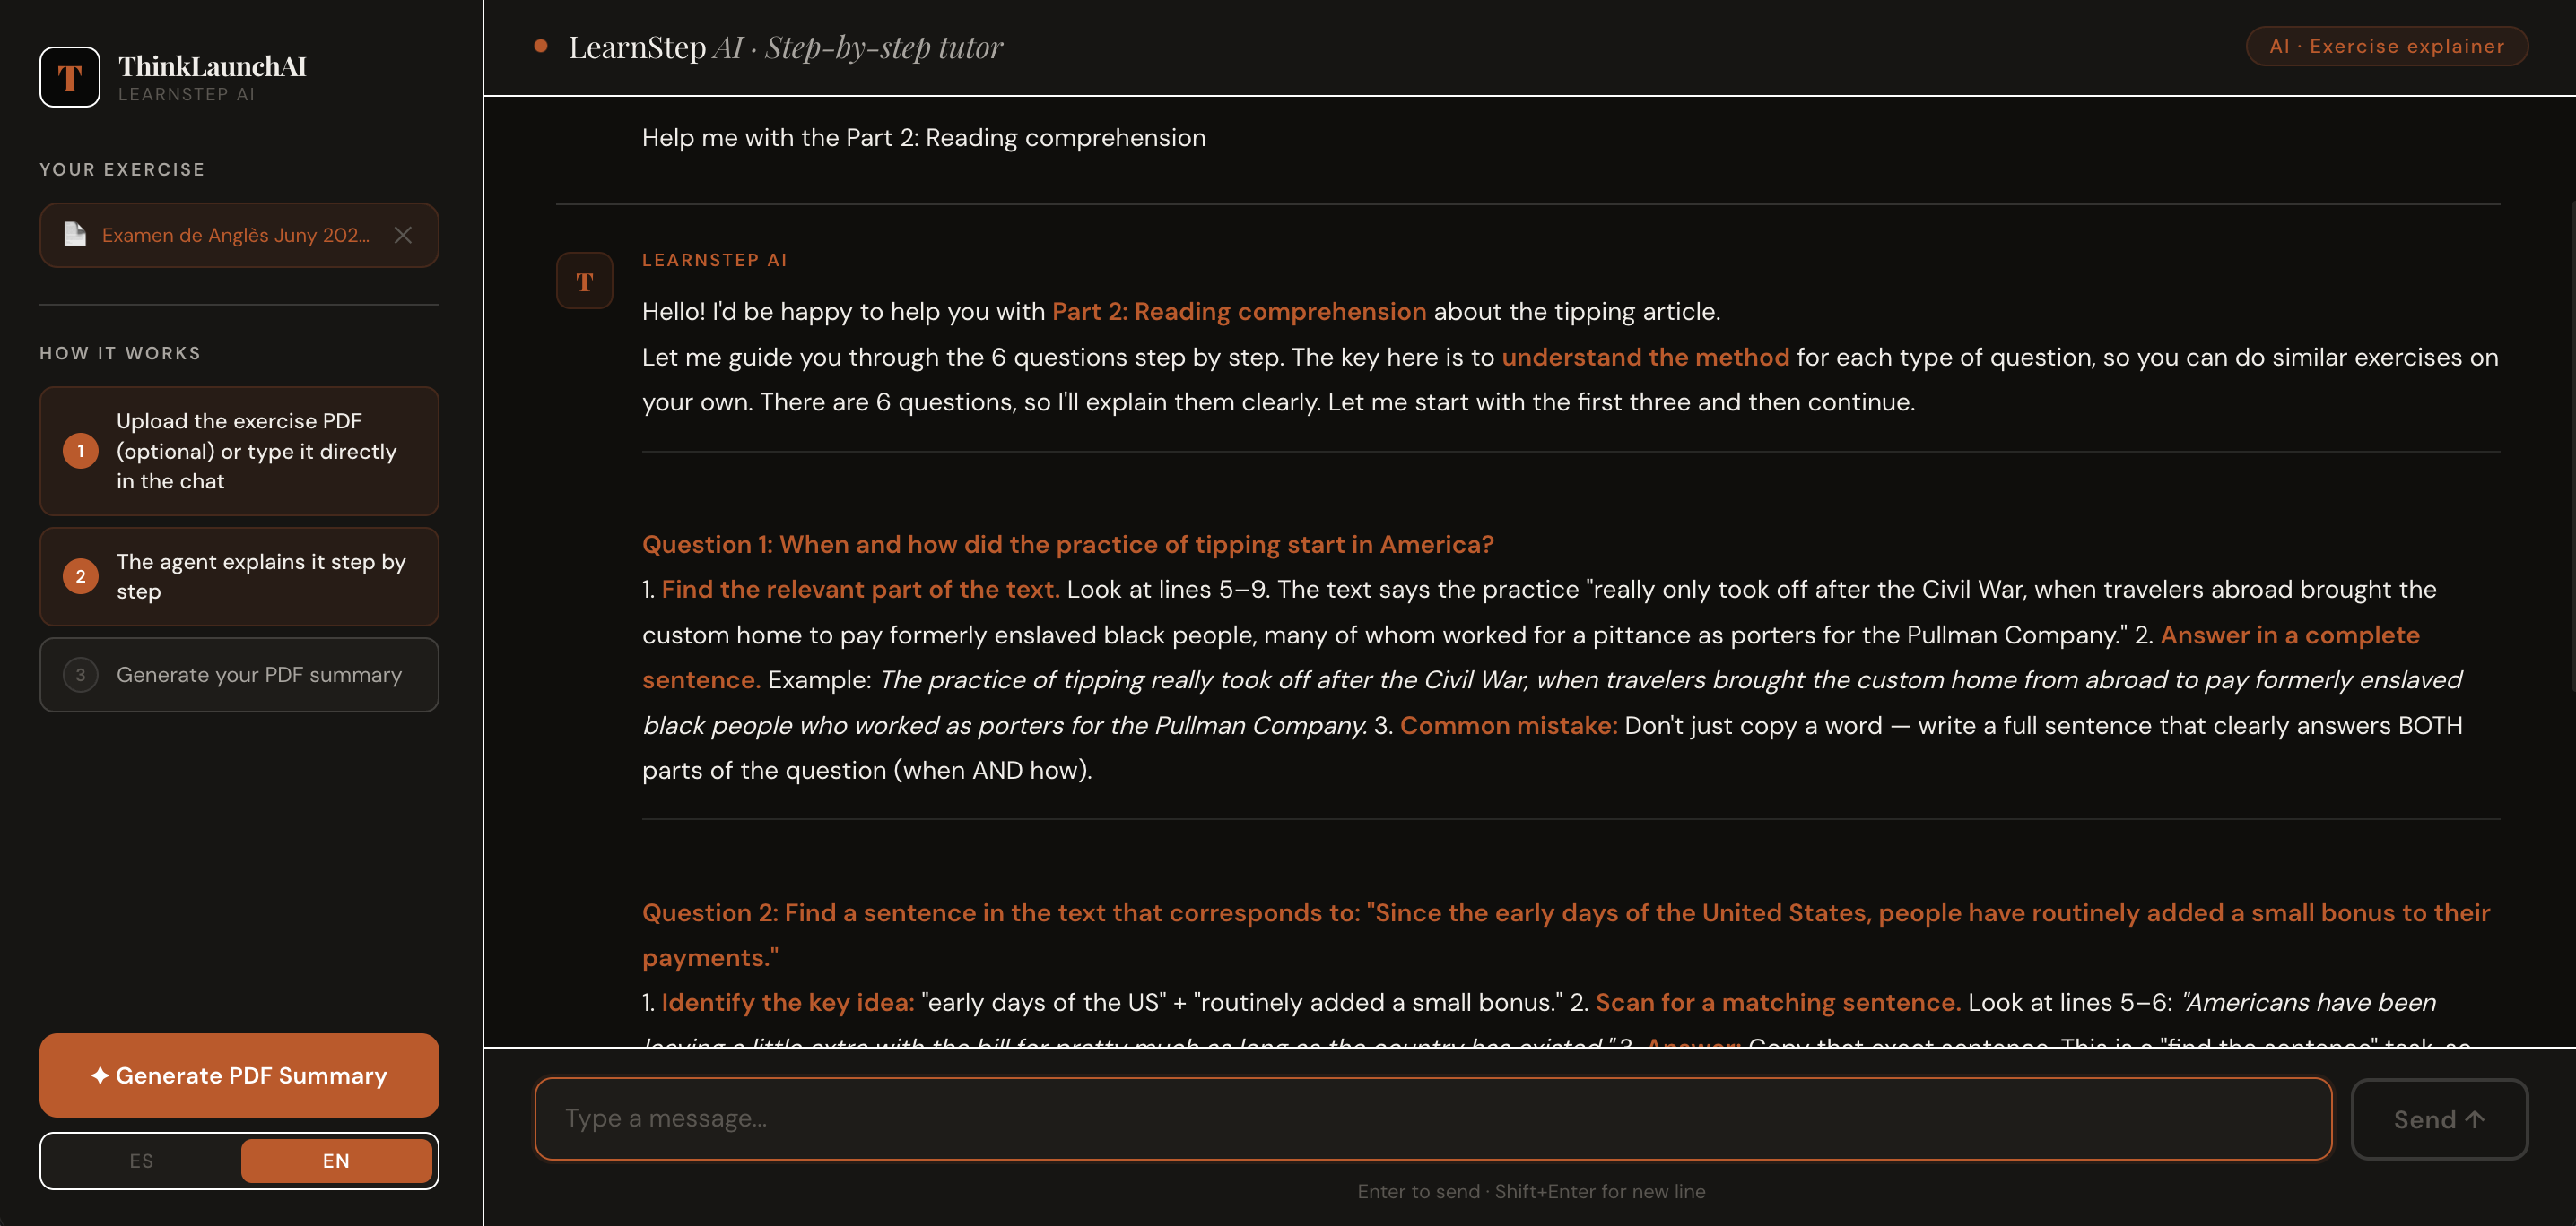This screenshot has height=1226, width=2576.
Task: Open the Examen de Anglès Juny file chip
Action: (x=239, y=235)
